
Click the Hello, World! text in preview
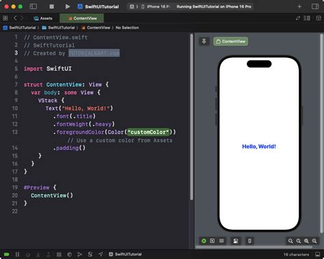pyautogui.click(x=259, y=146)
